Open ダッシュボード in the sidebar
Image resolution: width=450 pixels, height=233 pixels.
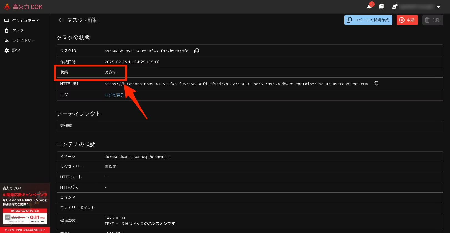point(26,21)
